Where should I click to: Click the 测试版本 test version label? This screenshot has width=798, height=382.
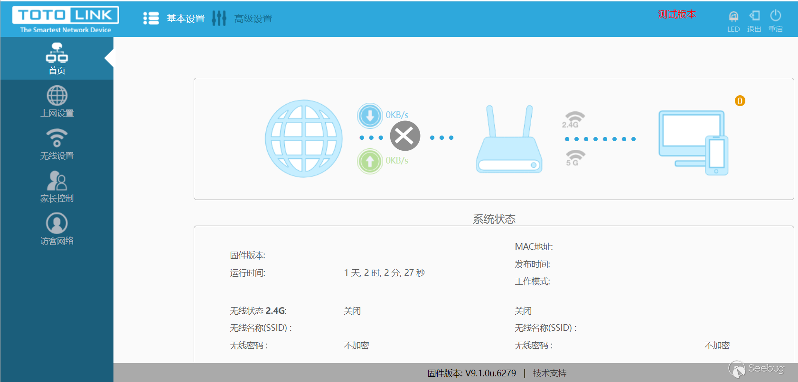coord(677,15)
